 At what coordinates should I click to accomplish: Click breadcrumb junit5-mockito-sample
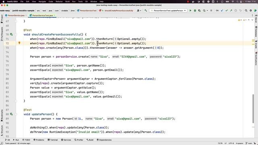pos(23,10)
